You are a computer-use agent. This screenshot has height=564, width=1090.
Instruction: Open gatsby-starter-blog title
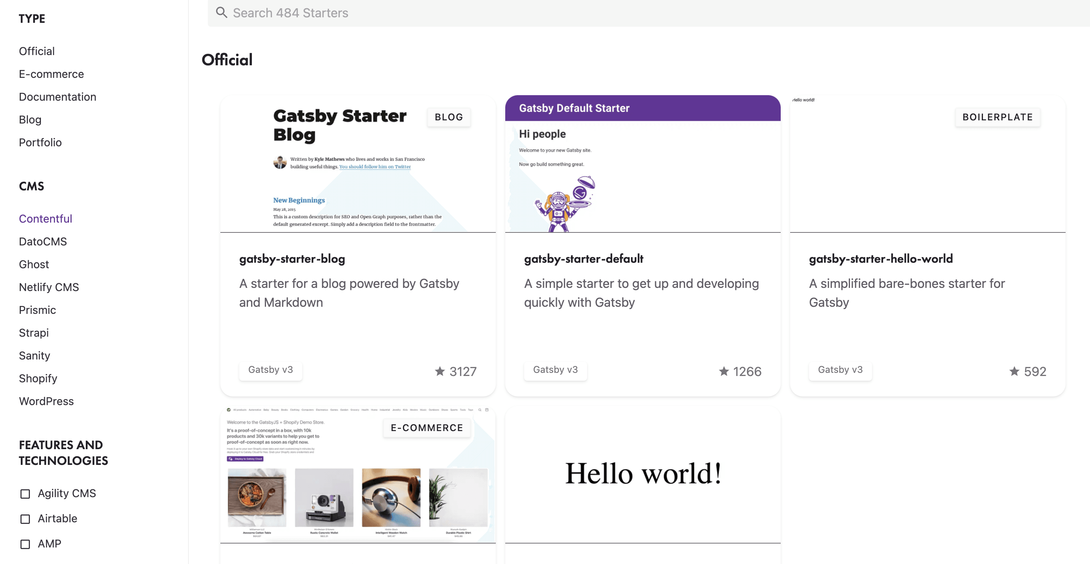[292, 259]
